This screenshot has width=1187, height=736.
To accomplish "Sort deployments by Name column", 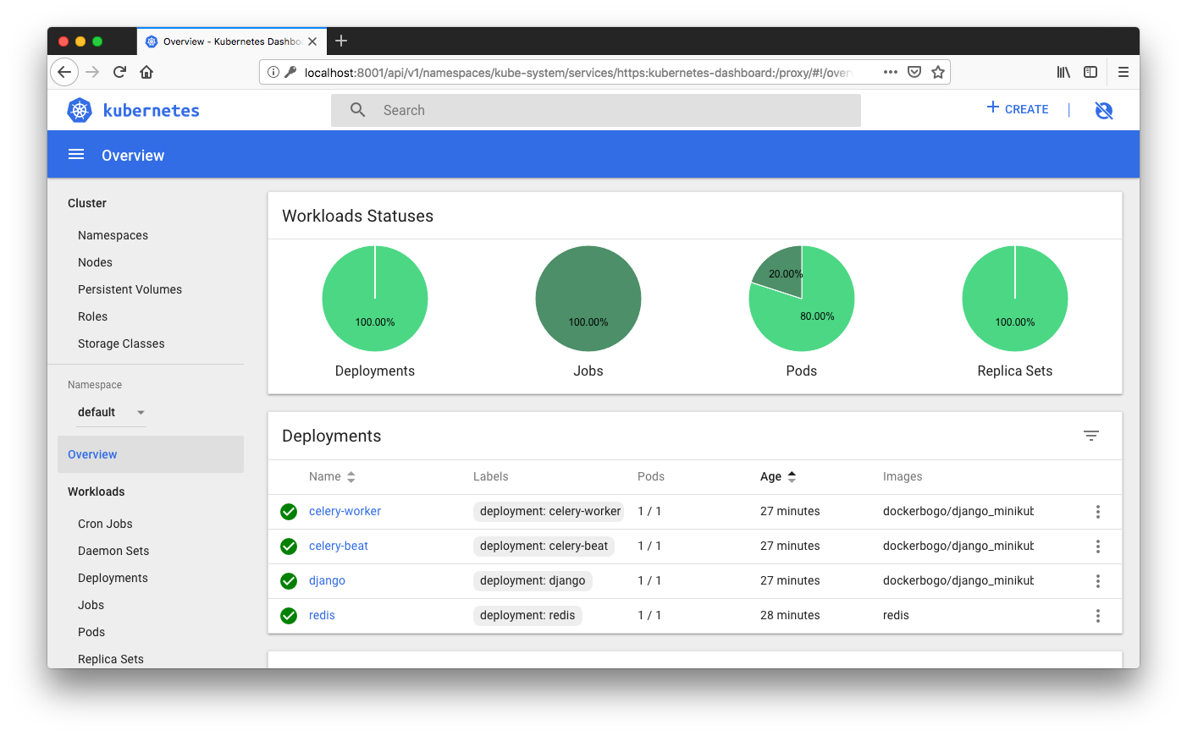I will coord(332,477).
